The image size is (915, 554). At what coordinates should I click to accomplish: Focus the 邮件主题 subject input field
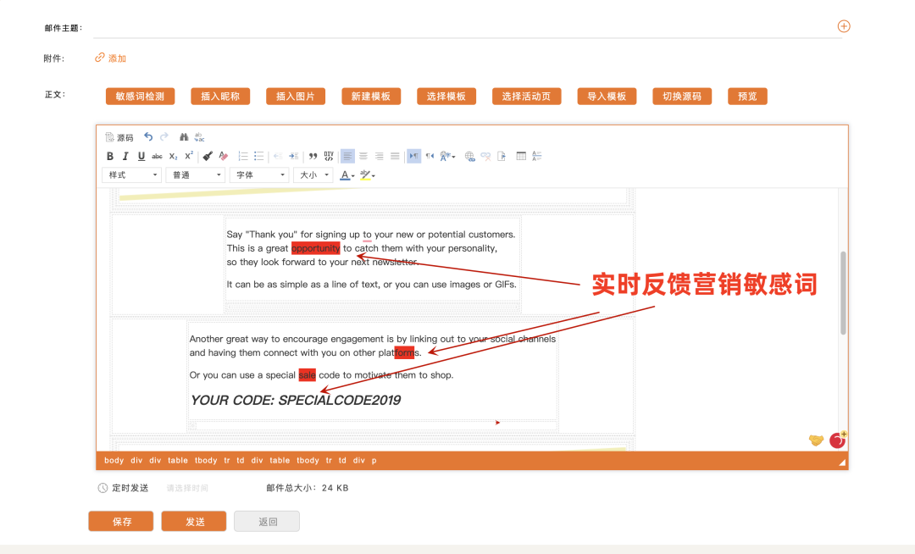[468, 27]
